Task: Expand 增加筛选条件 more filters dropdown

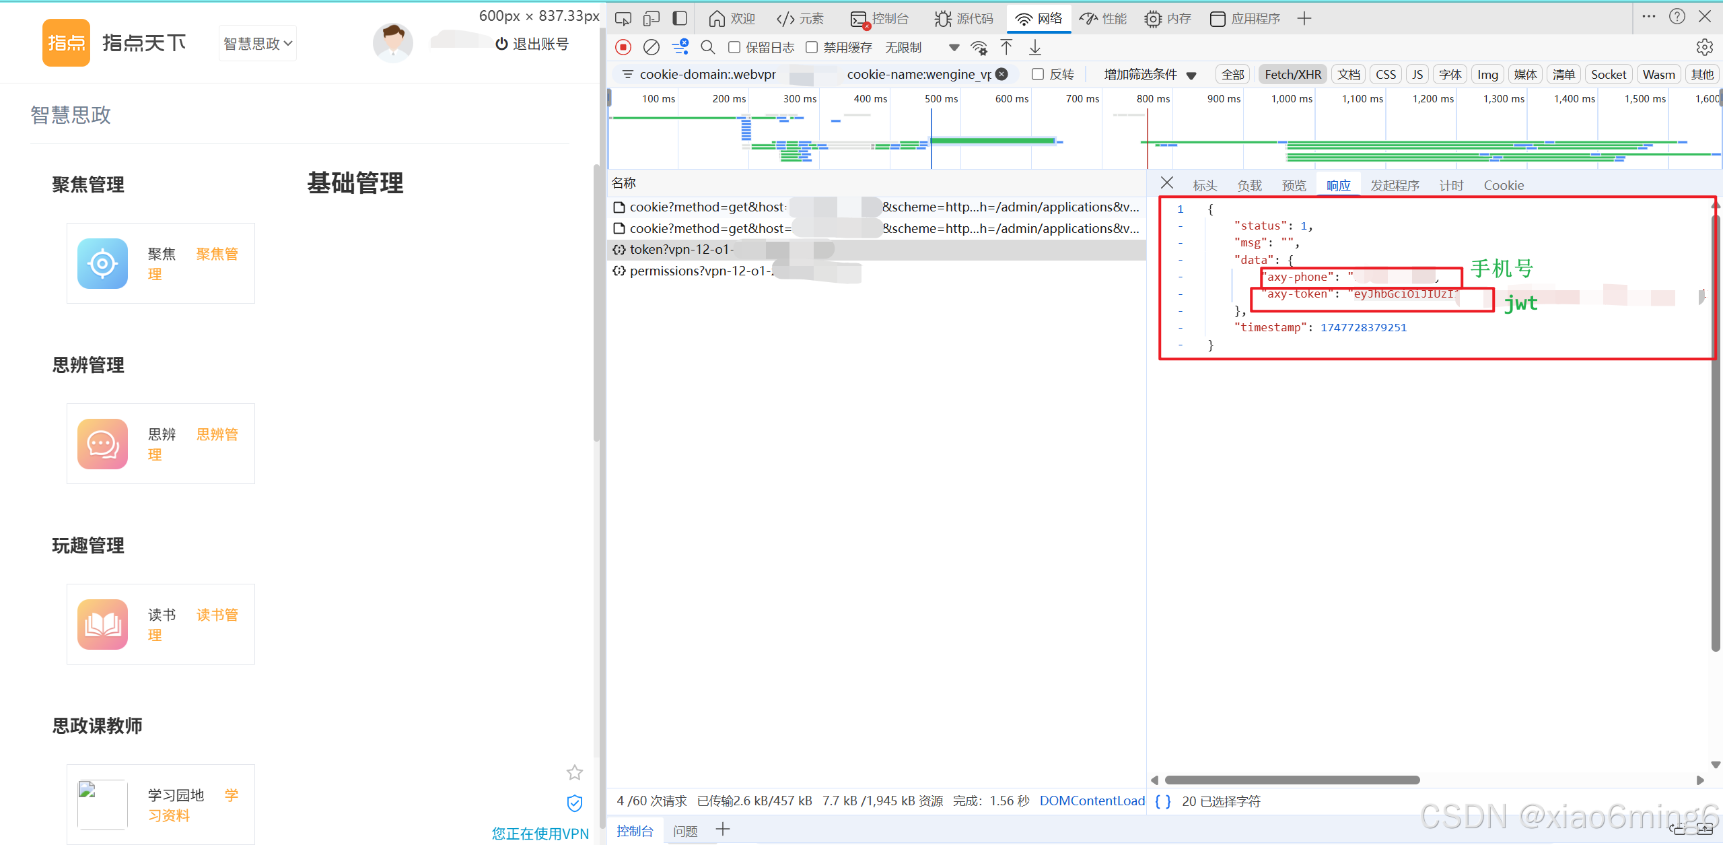Action: click(x=1150, y=74)
